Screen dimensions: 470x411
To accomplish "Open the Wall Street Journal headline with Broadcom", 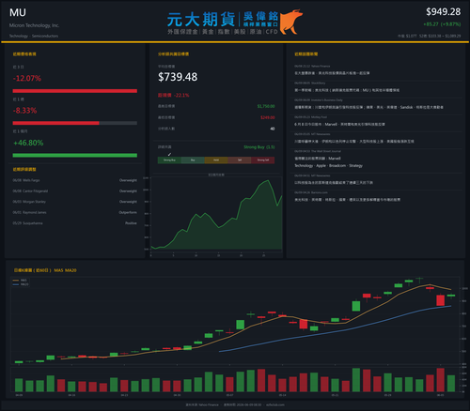I will [x=328, y=162].
